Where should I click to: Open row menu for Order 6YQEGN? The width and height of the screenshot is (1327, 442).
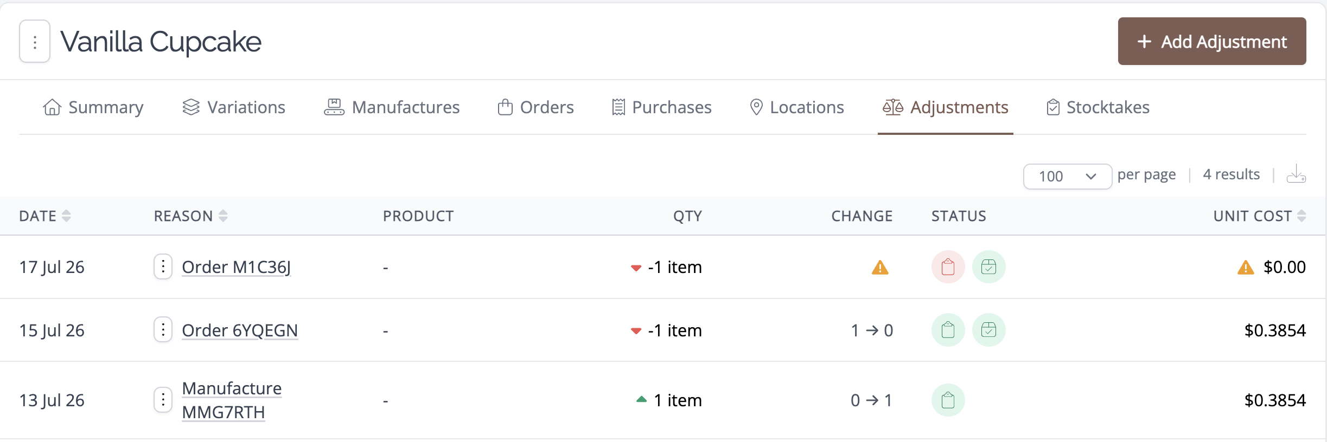pos(163,329)
